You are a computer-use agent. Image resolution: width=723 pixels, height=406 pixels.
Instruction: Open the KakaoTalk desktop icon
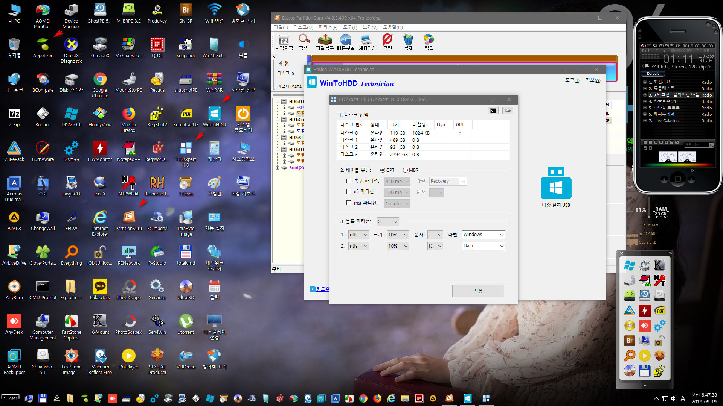[x=100, y=290]
